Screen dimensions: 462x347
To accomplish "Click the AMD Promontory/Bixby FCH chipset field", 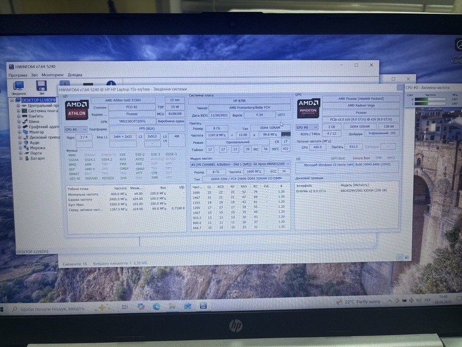I will 249,108.
